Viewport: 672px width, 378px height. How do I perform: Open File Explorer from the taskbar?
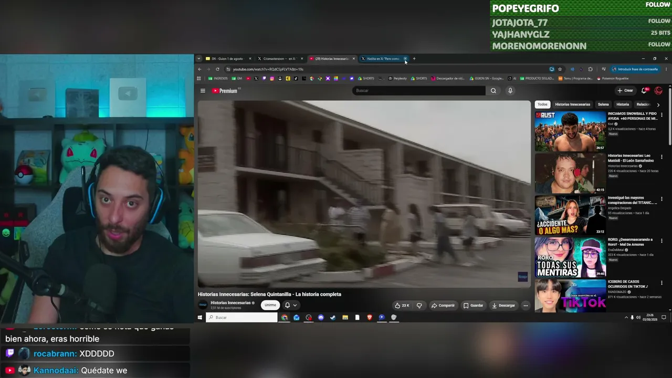pyautogui.click(x=345, y=318)
